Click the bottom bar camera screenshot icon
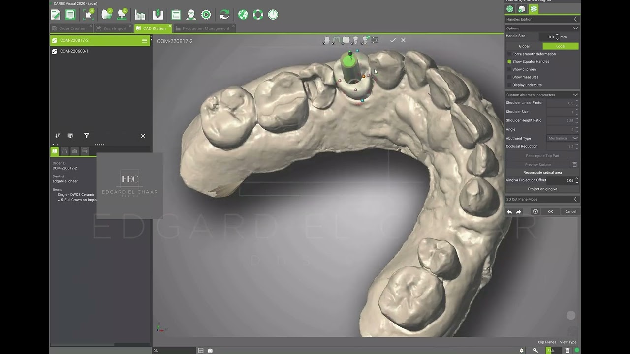630x354 pixels. click(x=210, y=351)
